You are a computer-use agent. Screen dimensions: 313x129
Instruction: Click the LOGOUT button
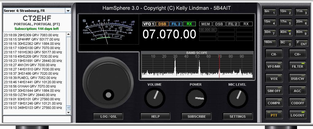pos(297,115)
